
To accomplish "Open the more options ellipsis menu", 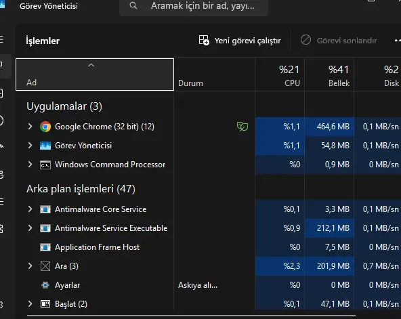I will [398, 41].
